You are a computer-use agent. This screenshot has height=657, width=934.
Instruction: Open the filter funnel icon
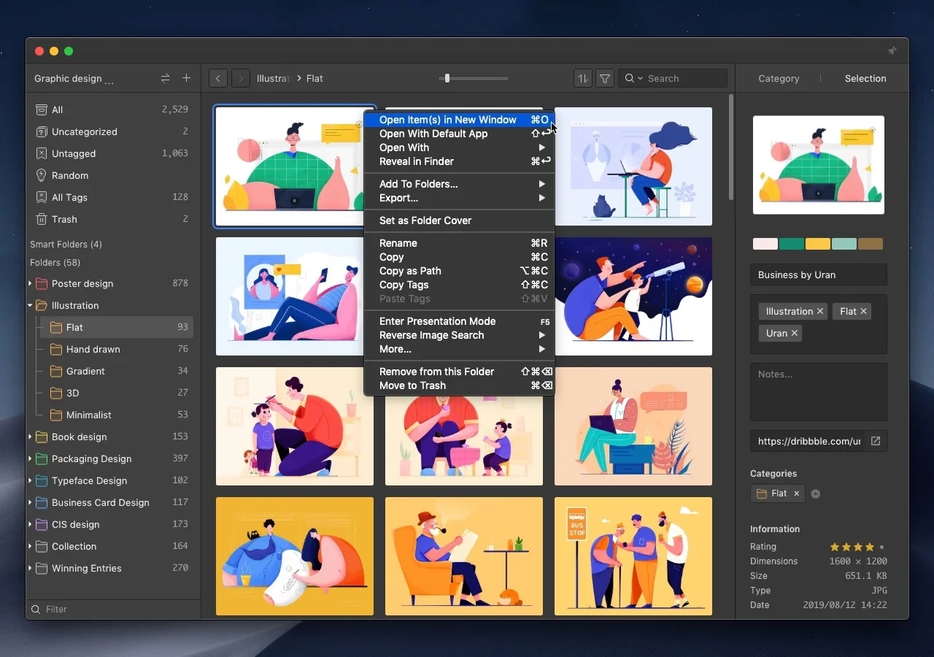click(x=605, y=78)
